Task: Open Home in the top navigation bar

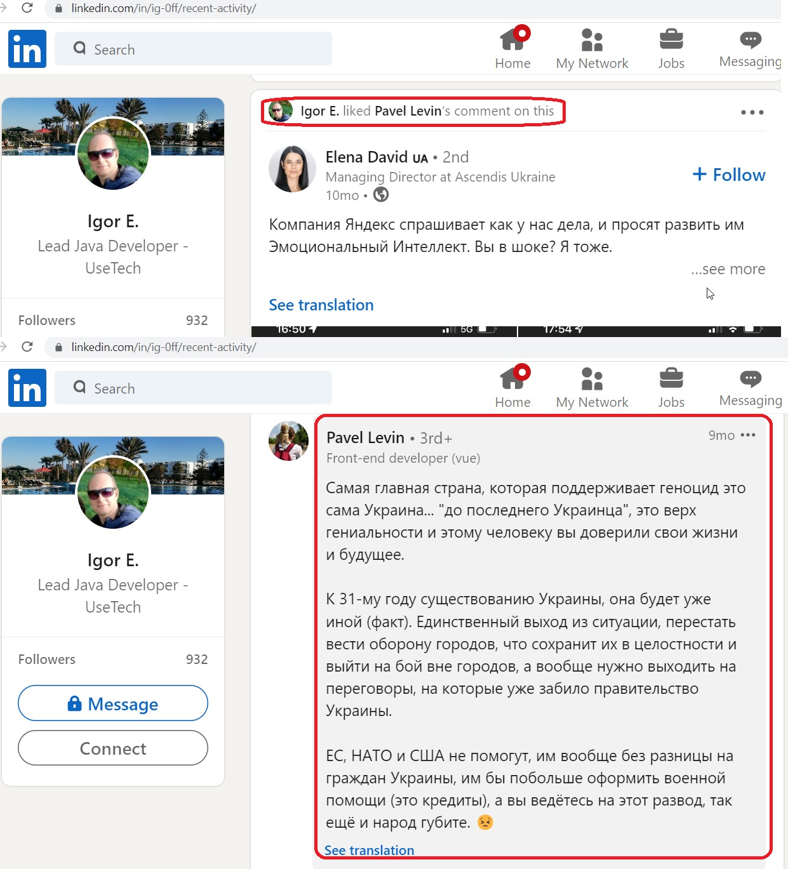Action: click(513, 48)
